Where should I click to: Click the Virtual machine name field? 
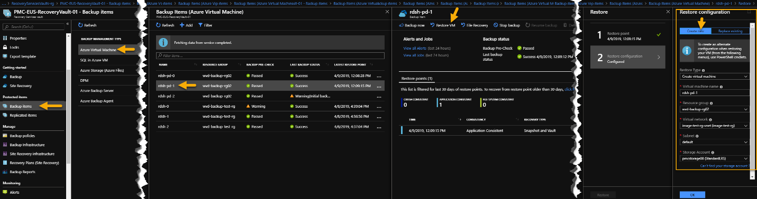click(x=714, y=92)
